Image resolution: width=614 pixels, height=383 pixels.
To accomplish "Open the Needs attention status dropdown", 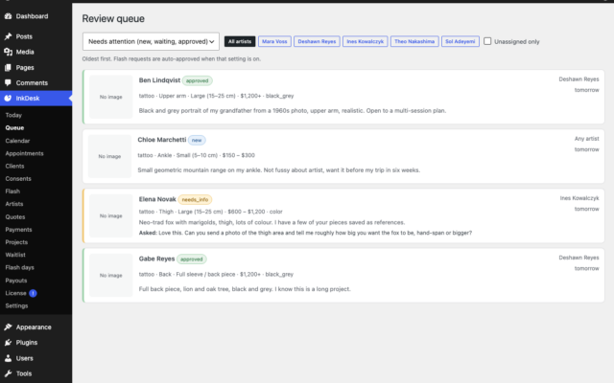I will [151, 41].
